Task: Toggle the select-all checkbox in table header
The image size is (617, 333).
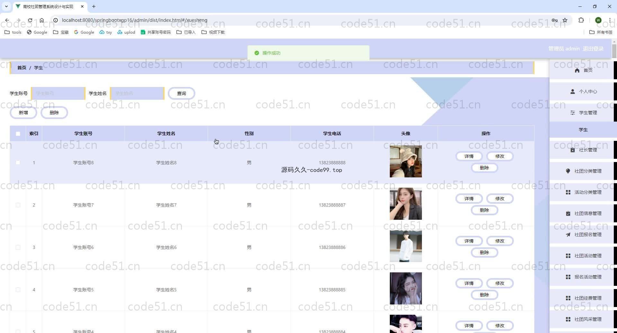Action: tap(18, 134)
